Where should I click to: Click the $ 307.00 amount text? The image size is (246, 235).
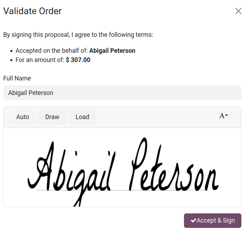tap(78, 60)
